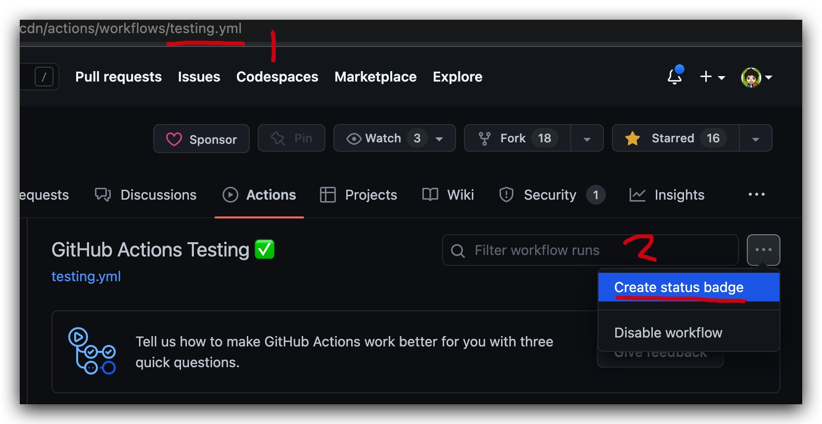Switch to the Wiki tab
822x424 pixels.
coord(448,195)
